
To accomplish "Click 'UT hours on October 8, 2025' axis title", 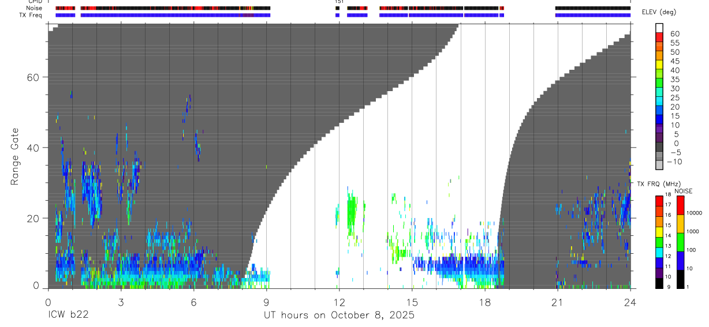I will pyautogui.click(x=339, y=315).
